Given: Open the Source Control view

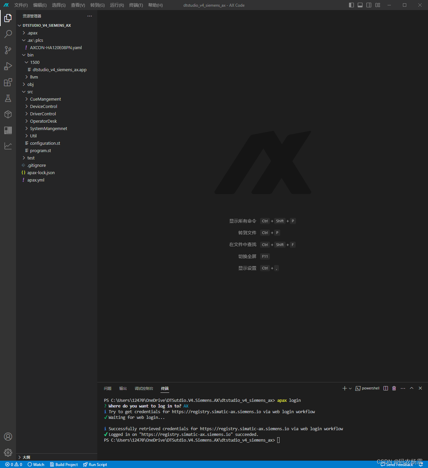Looking at the screenshot, I should [x=8, y=50].
